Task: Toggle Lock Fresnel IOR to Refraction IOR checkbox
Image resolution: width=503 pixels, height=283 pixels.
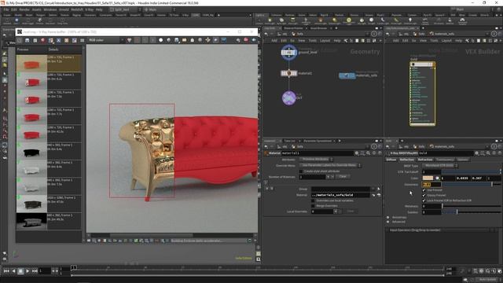Action: click(x=424, y=200)
